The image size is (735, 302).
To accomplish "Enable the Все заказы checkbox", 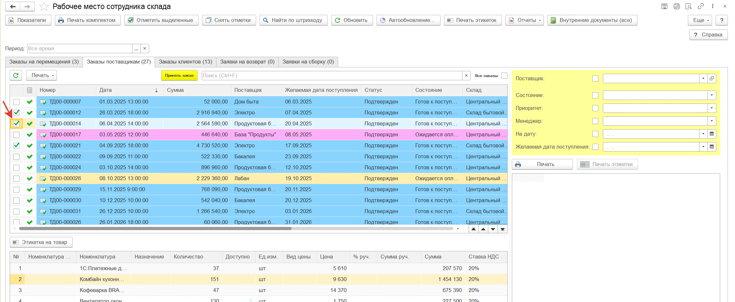I will 504,75.
